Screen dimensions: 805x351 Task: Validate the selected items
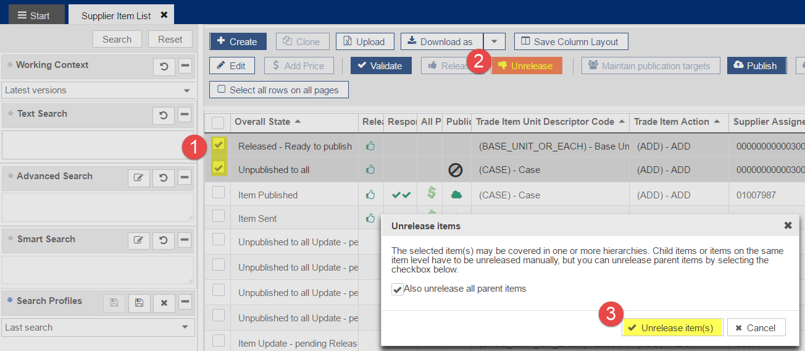[381, 66]
